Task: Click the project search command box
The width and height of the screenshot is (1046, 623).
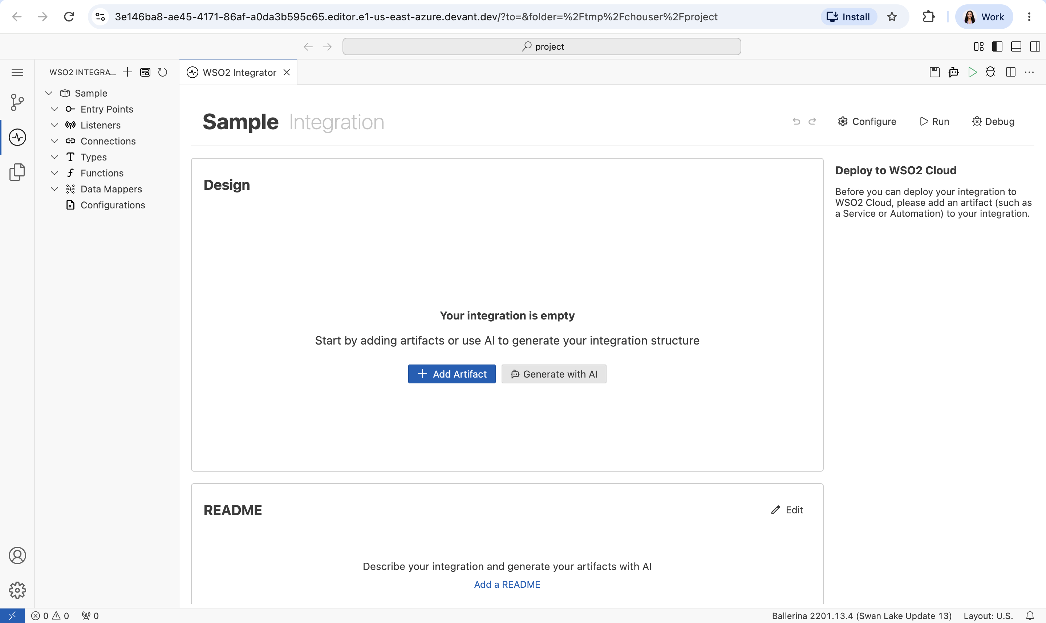Action: click(542, 46)
